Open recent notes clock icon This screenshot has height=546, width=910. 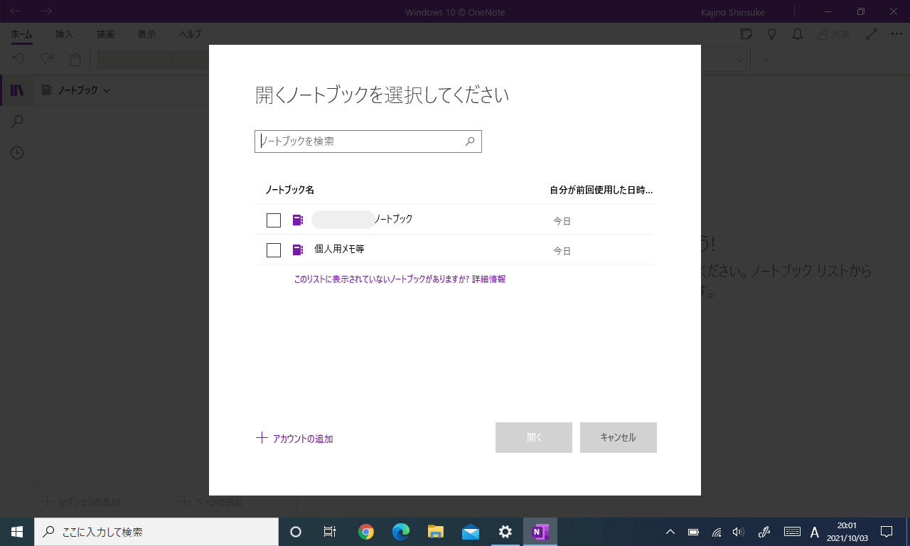(x=17, y=153)
